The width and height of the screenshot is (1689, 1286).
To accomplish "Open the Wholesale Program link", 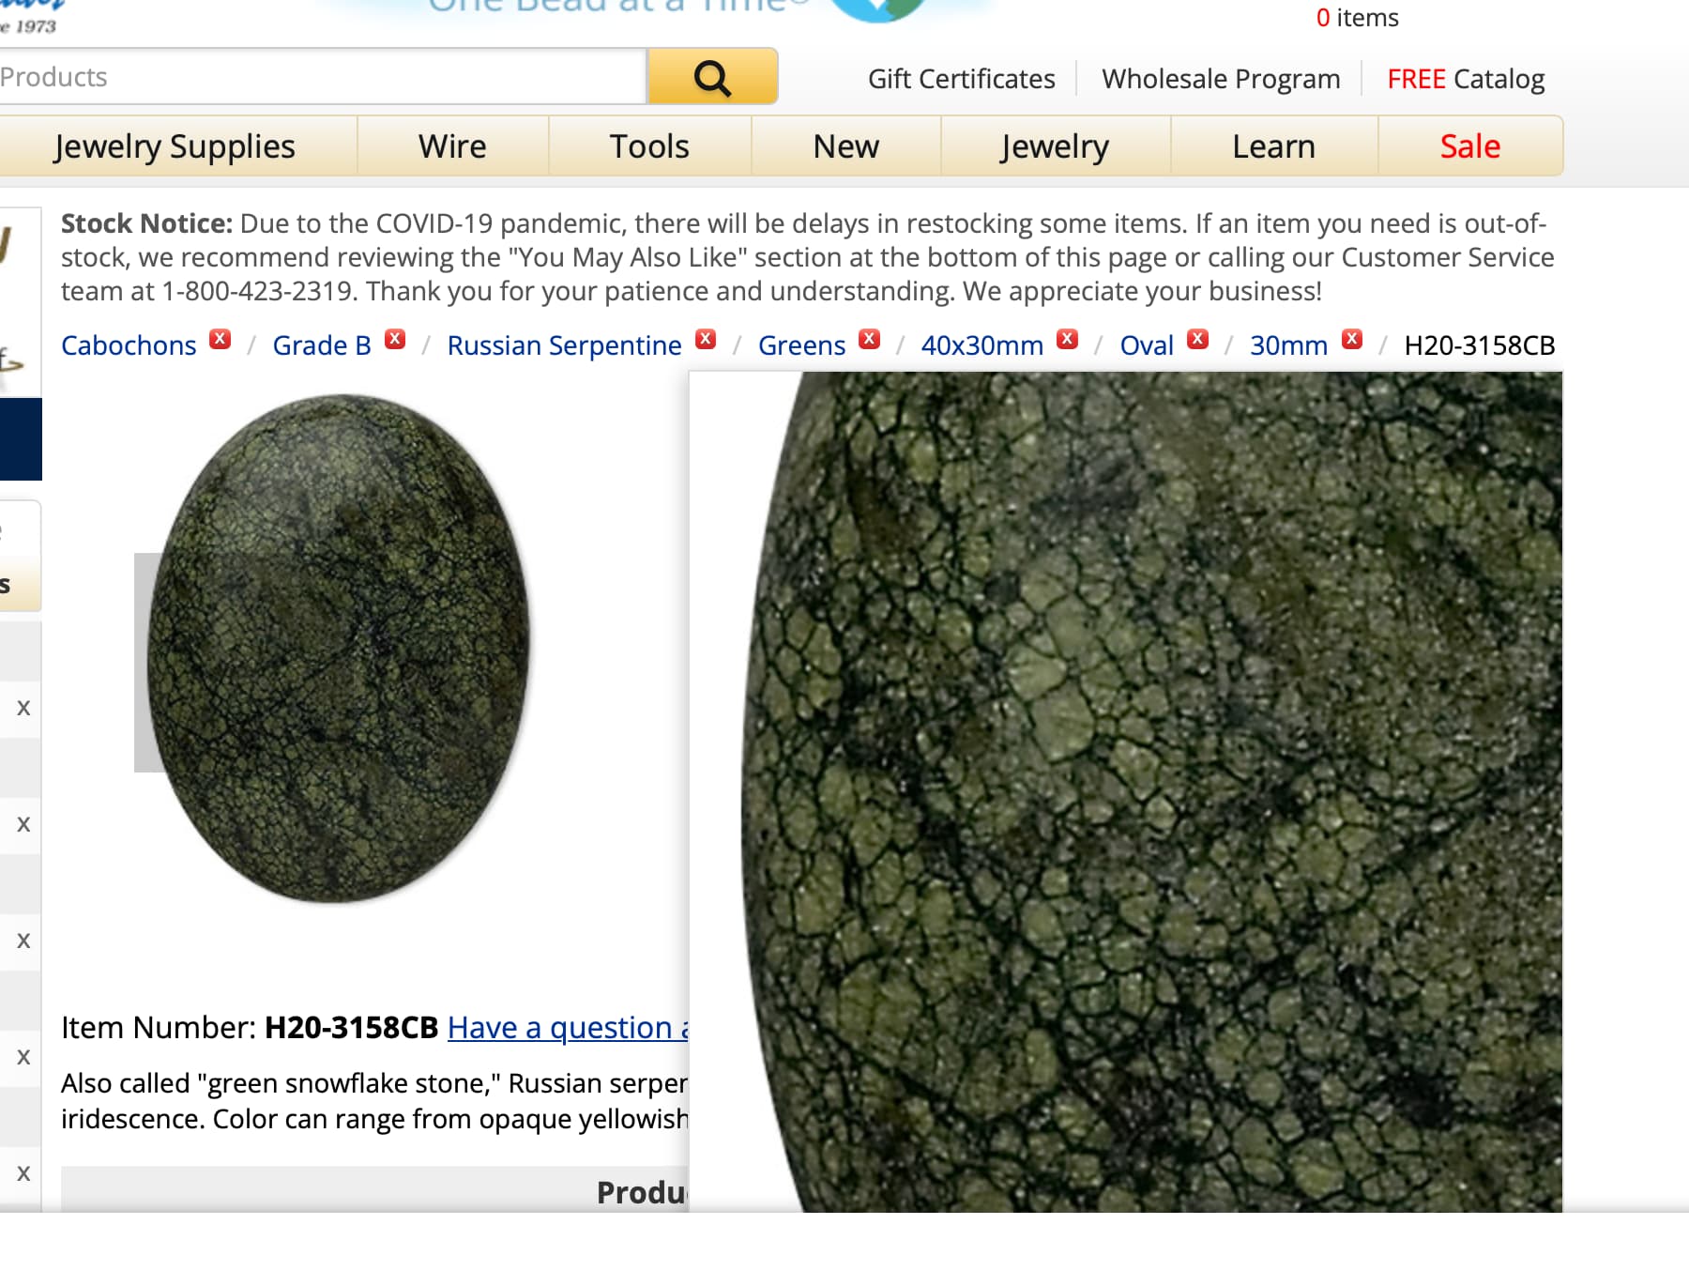I will pos(1221,79).
